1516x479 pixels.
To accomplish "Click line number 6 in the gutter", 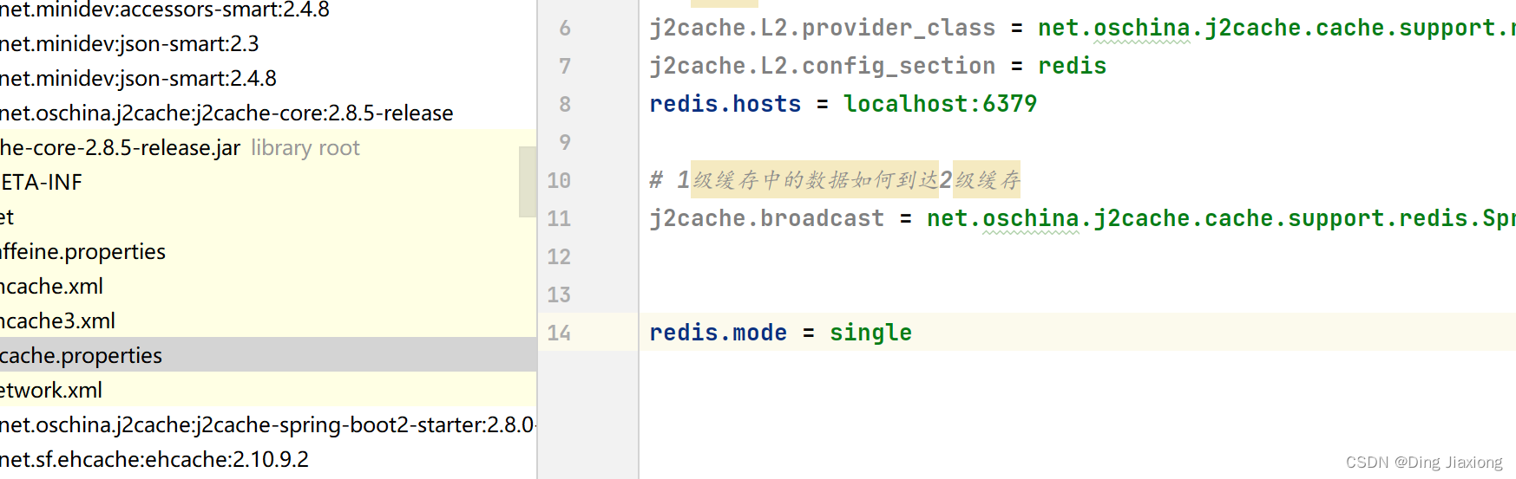I will click(565, 28).
